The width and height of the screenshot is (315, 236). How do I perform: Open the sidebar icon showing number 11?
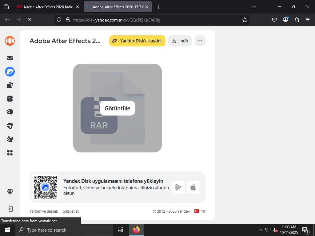tap(10, 99)
